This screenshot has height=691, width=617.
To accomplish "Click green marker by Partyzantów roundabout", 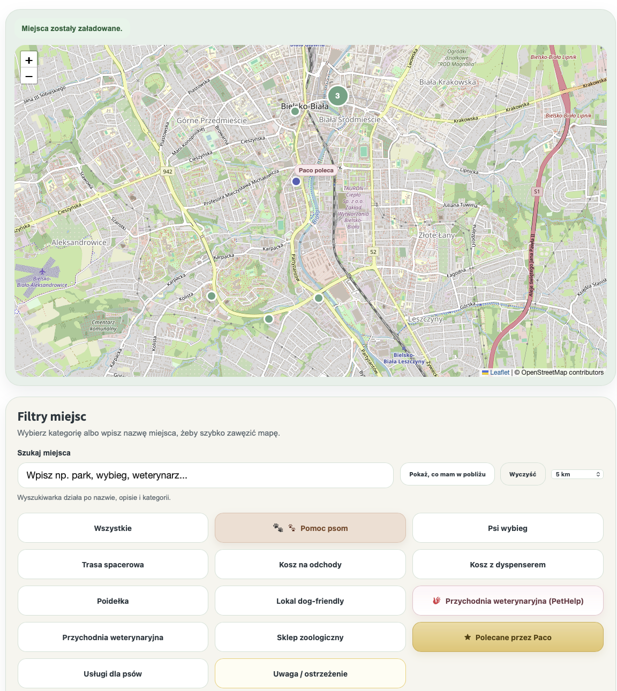I will (x=319, y=298).
